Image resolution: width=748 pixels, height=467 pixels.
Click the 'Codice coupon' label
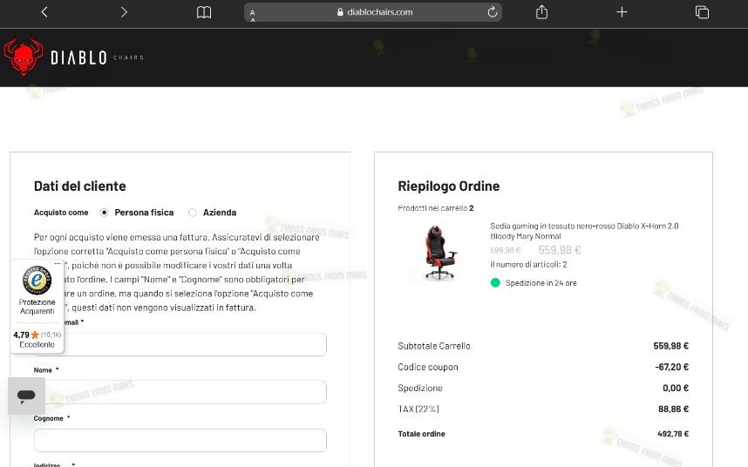click(x=428, y=367)
